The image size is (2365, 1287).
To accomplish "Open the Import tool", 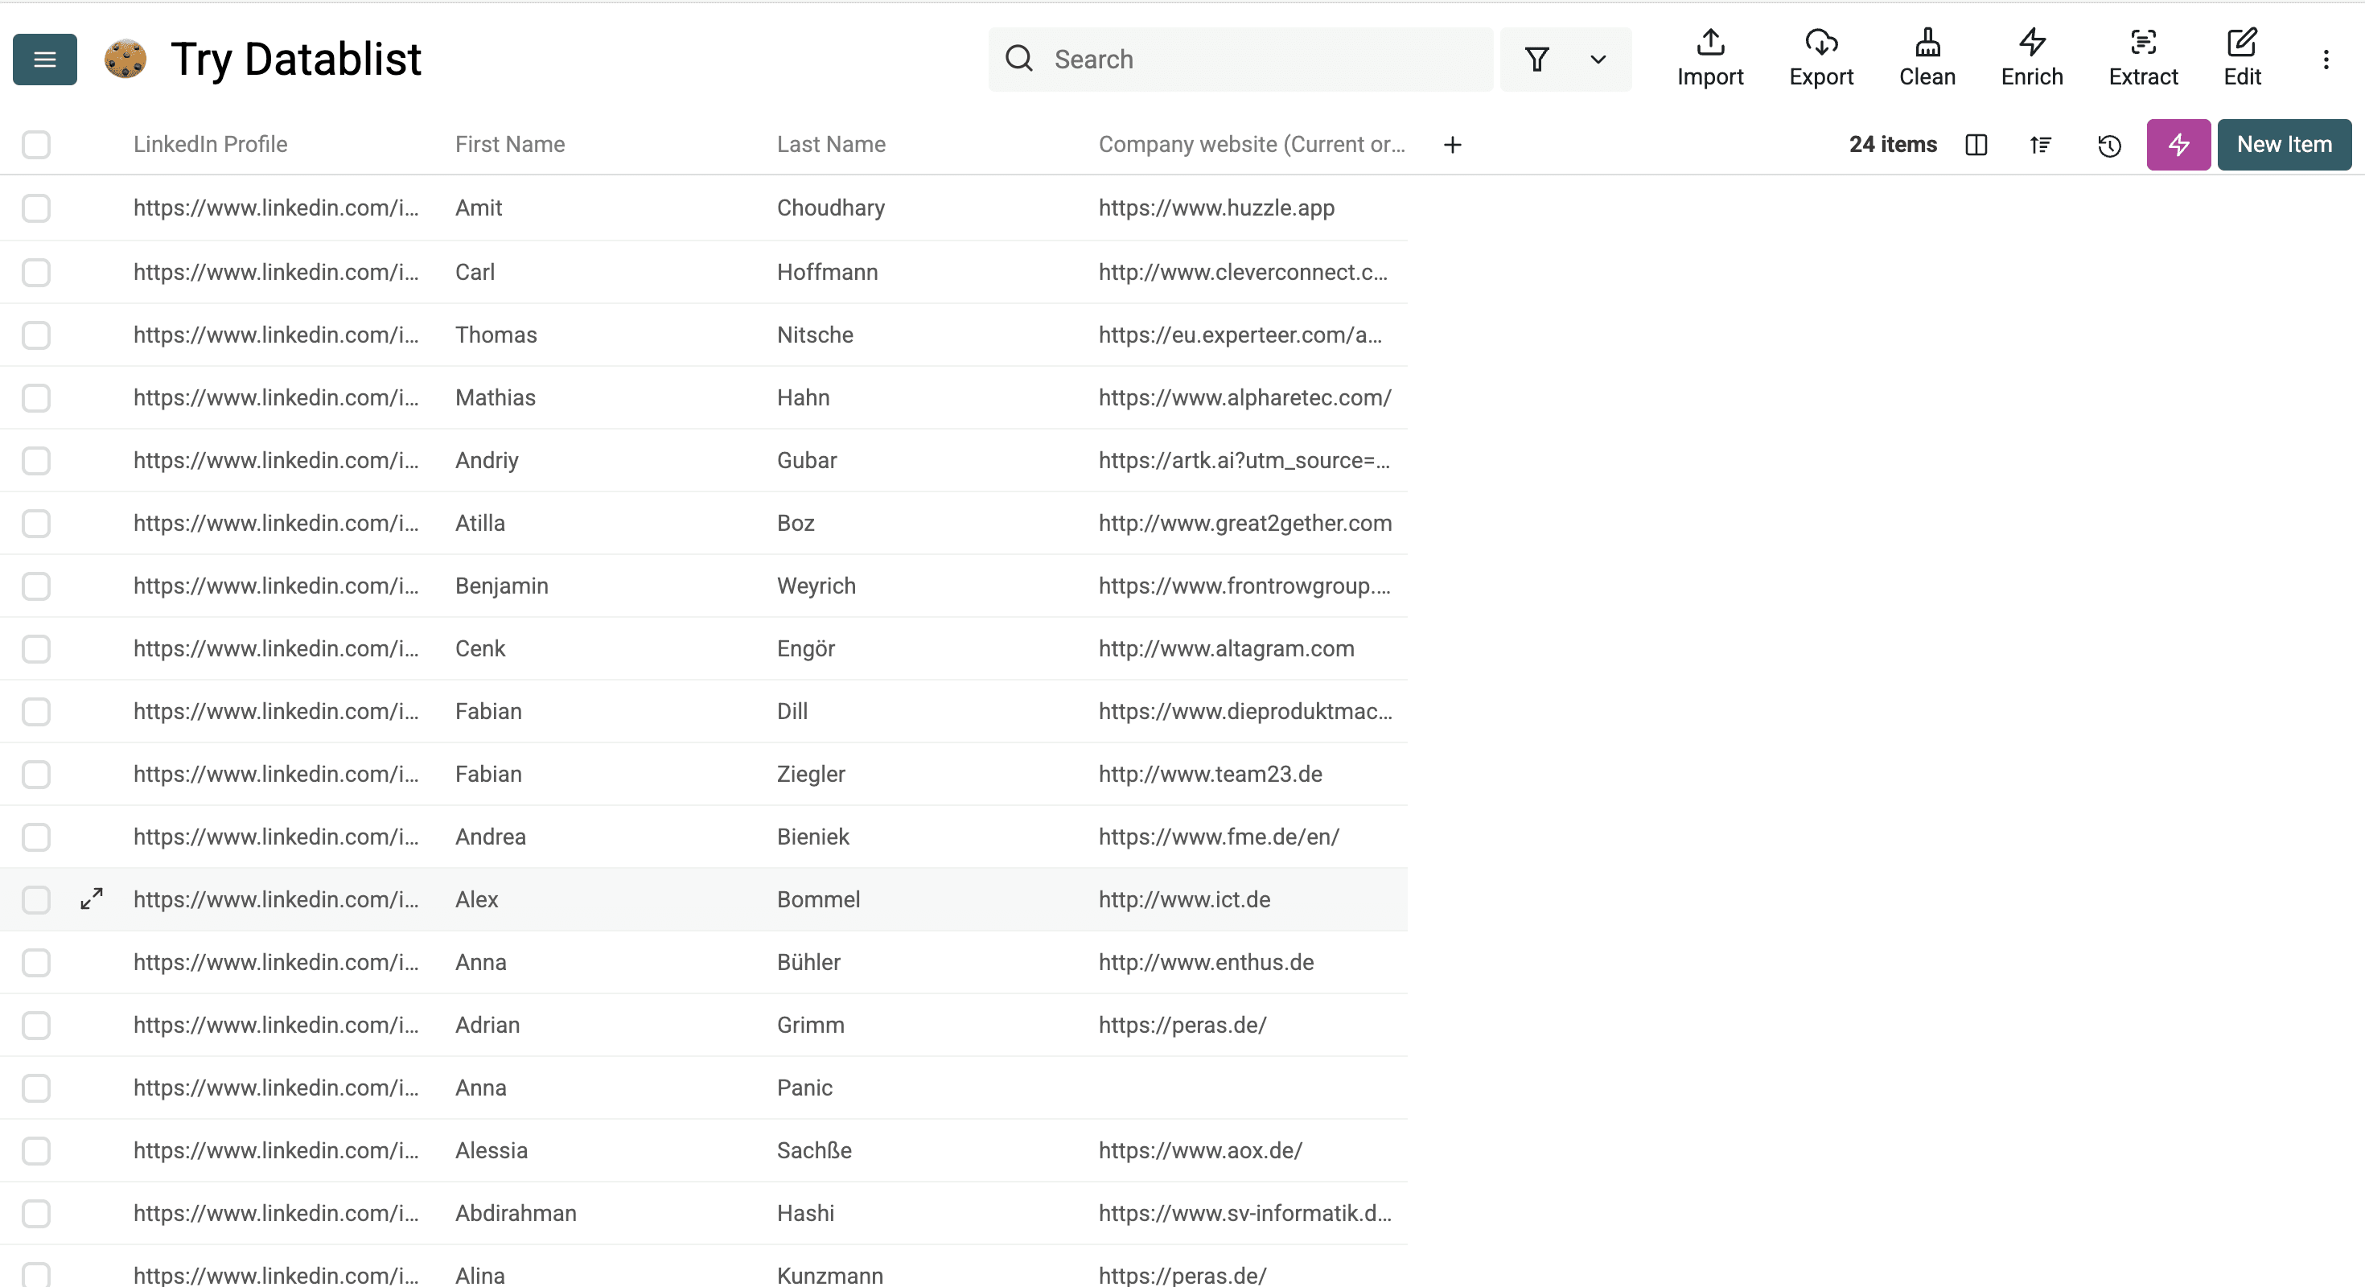I will [1709, 58].
